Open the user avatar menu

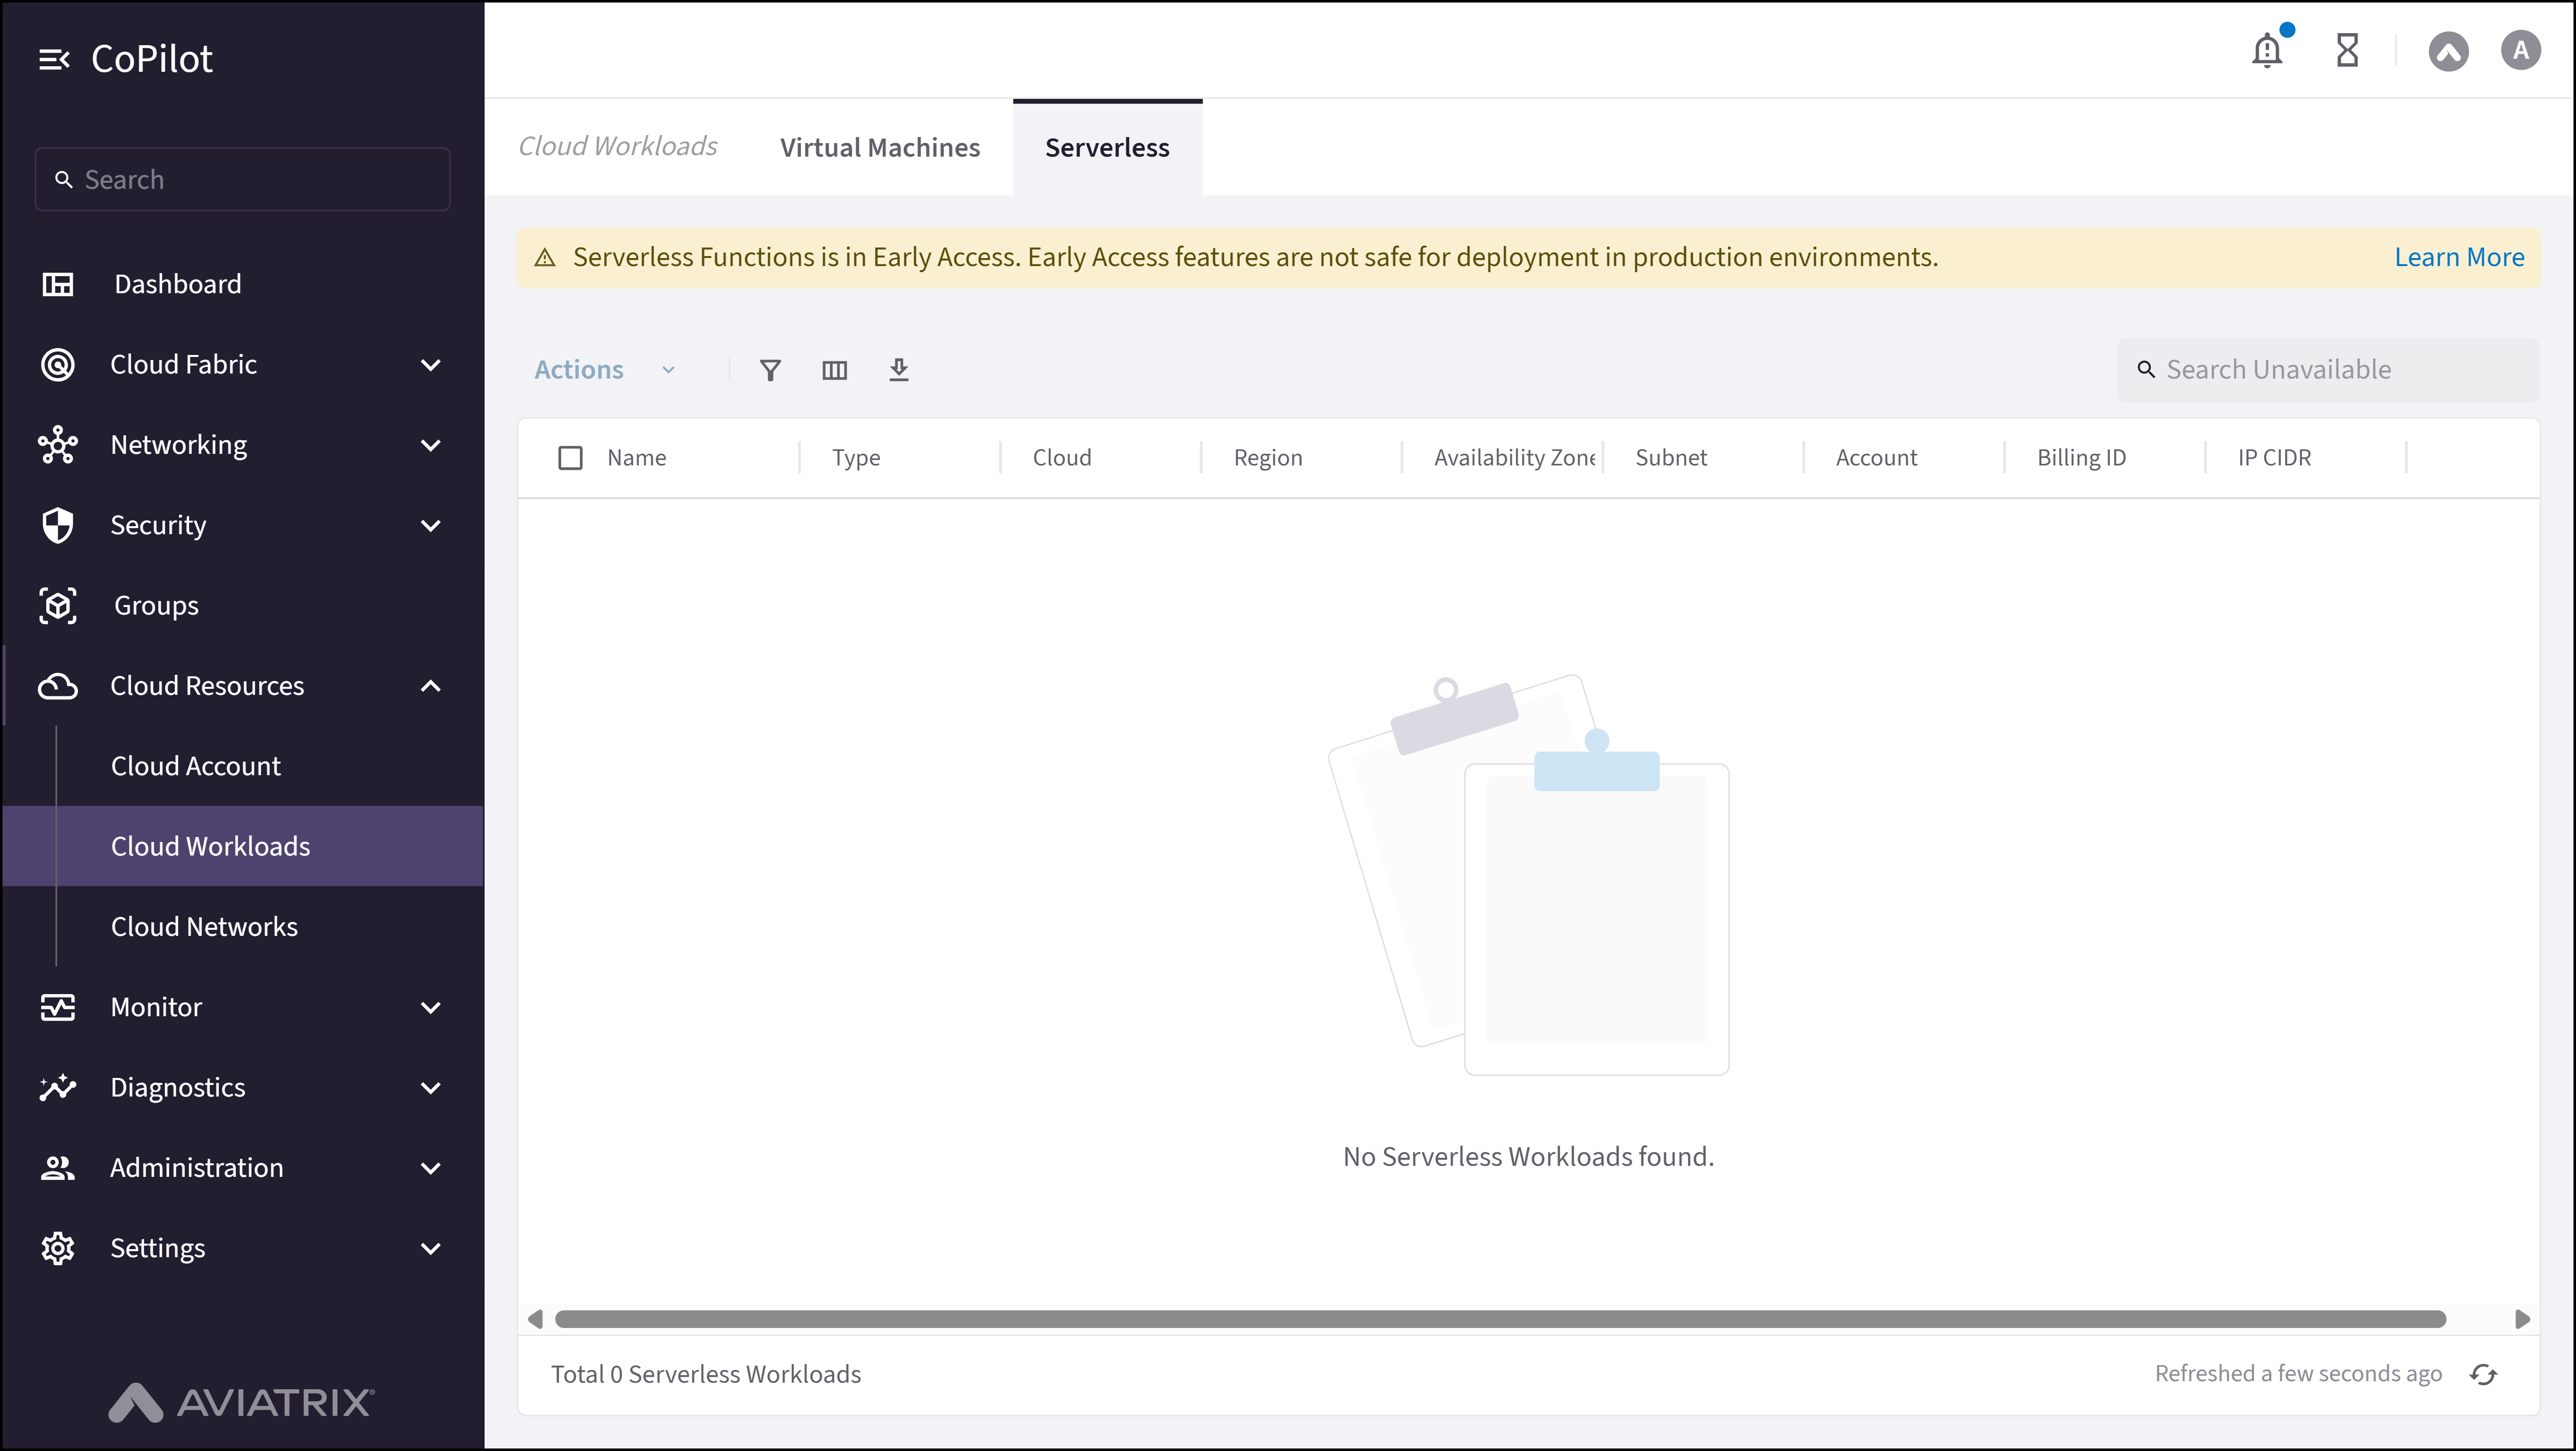coord(2520,50)
